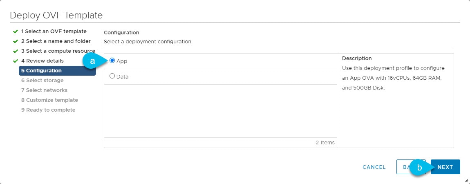Cancel the OVF template deployment

374,167
